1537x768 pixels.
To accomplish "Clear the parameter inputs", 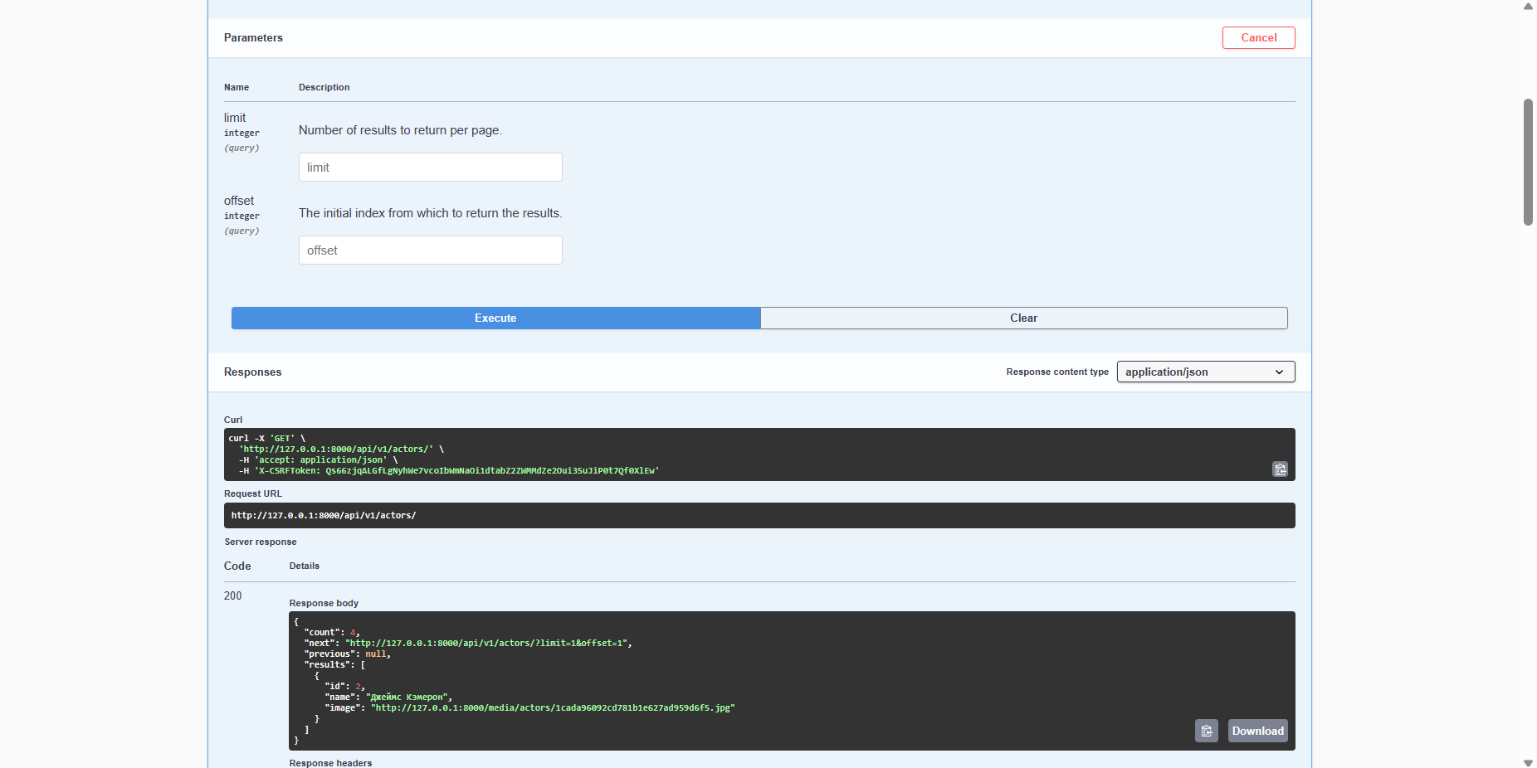I will point(1022,318).
